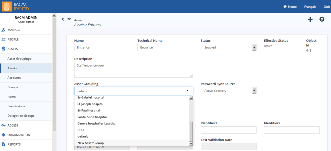
Task: Click dropdown list scroll up arrow
Action: click(x=191, y=98)
